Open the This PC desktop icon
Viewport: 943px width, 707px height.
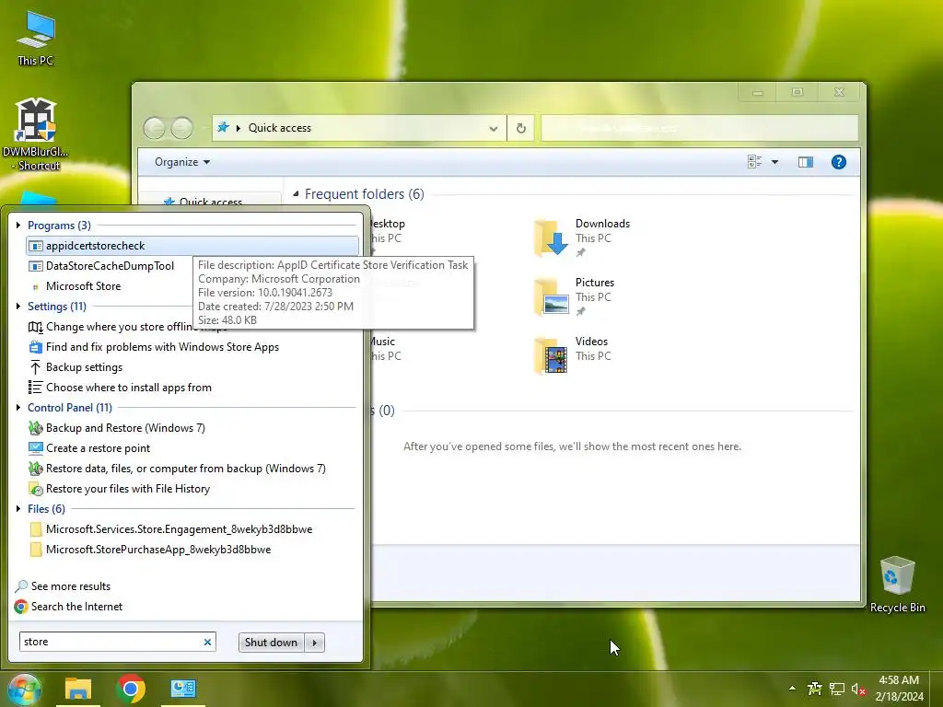pyautogui.click(x=36, y=39)
